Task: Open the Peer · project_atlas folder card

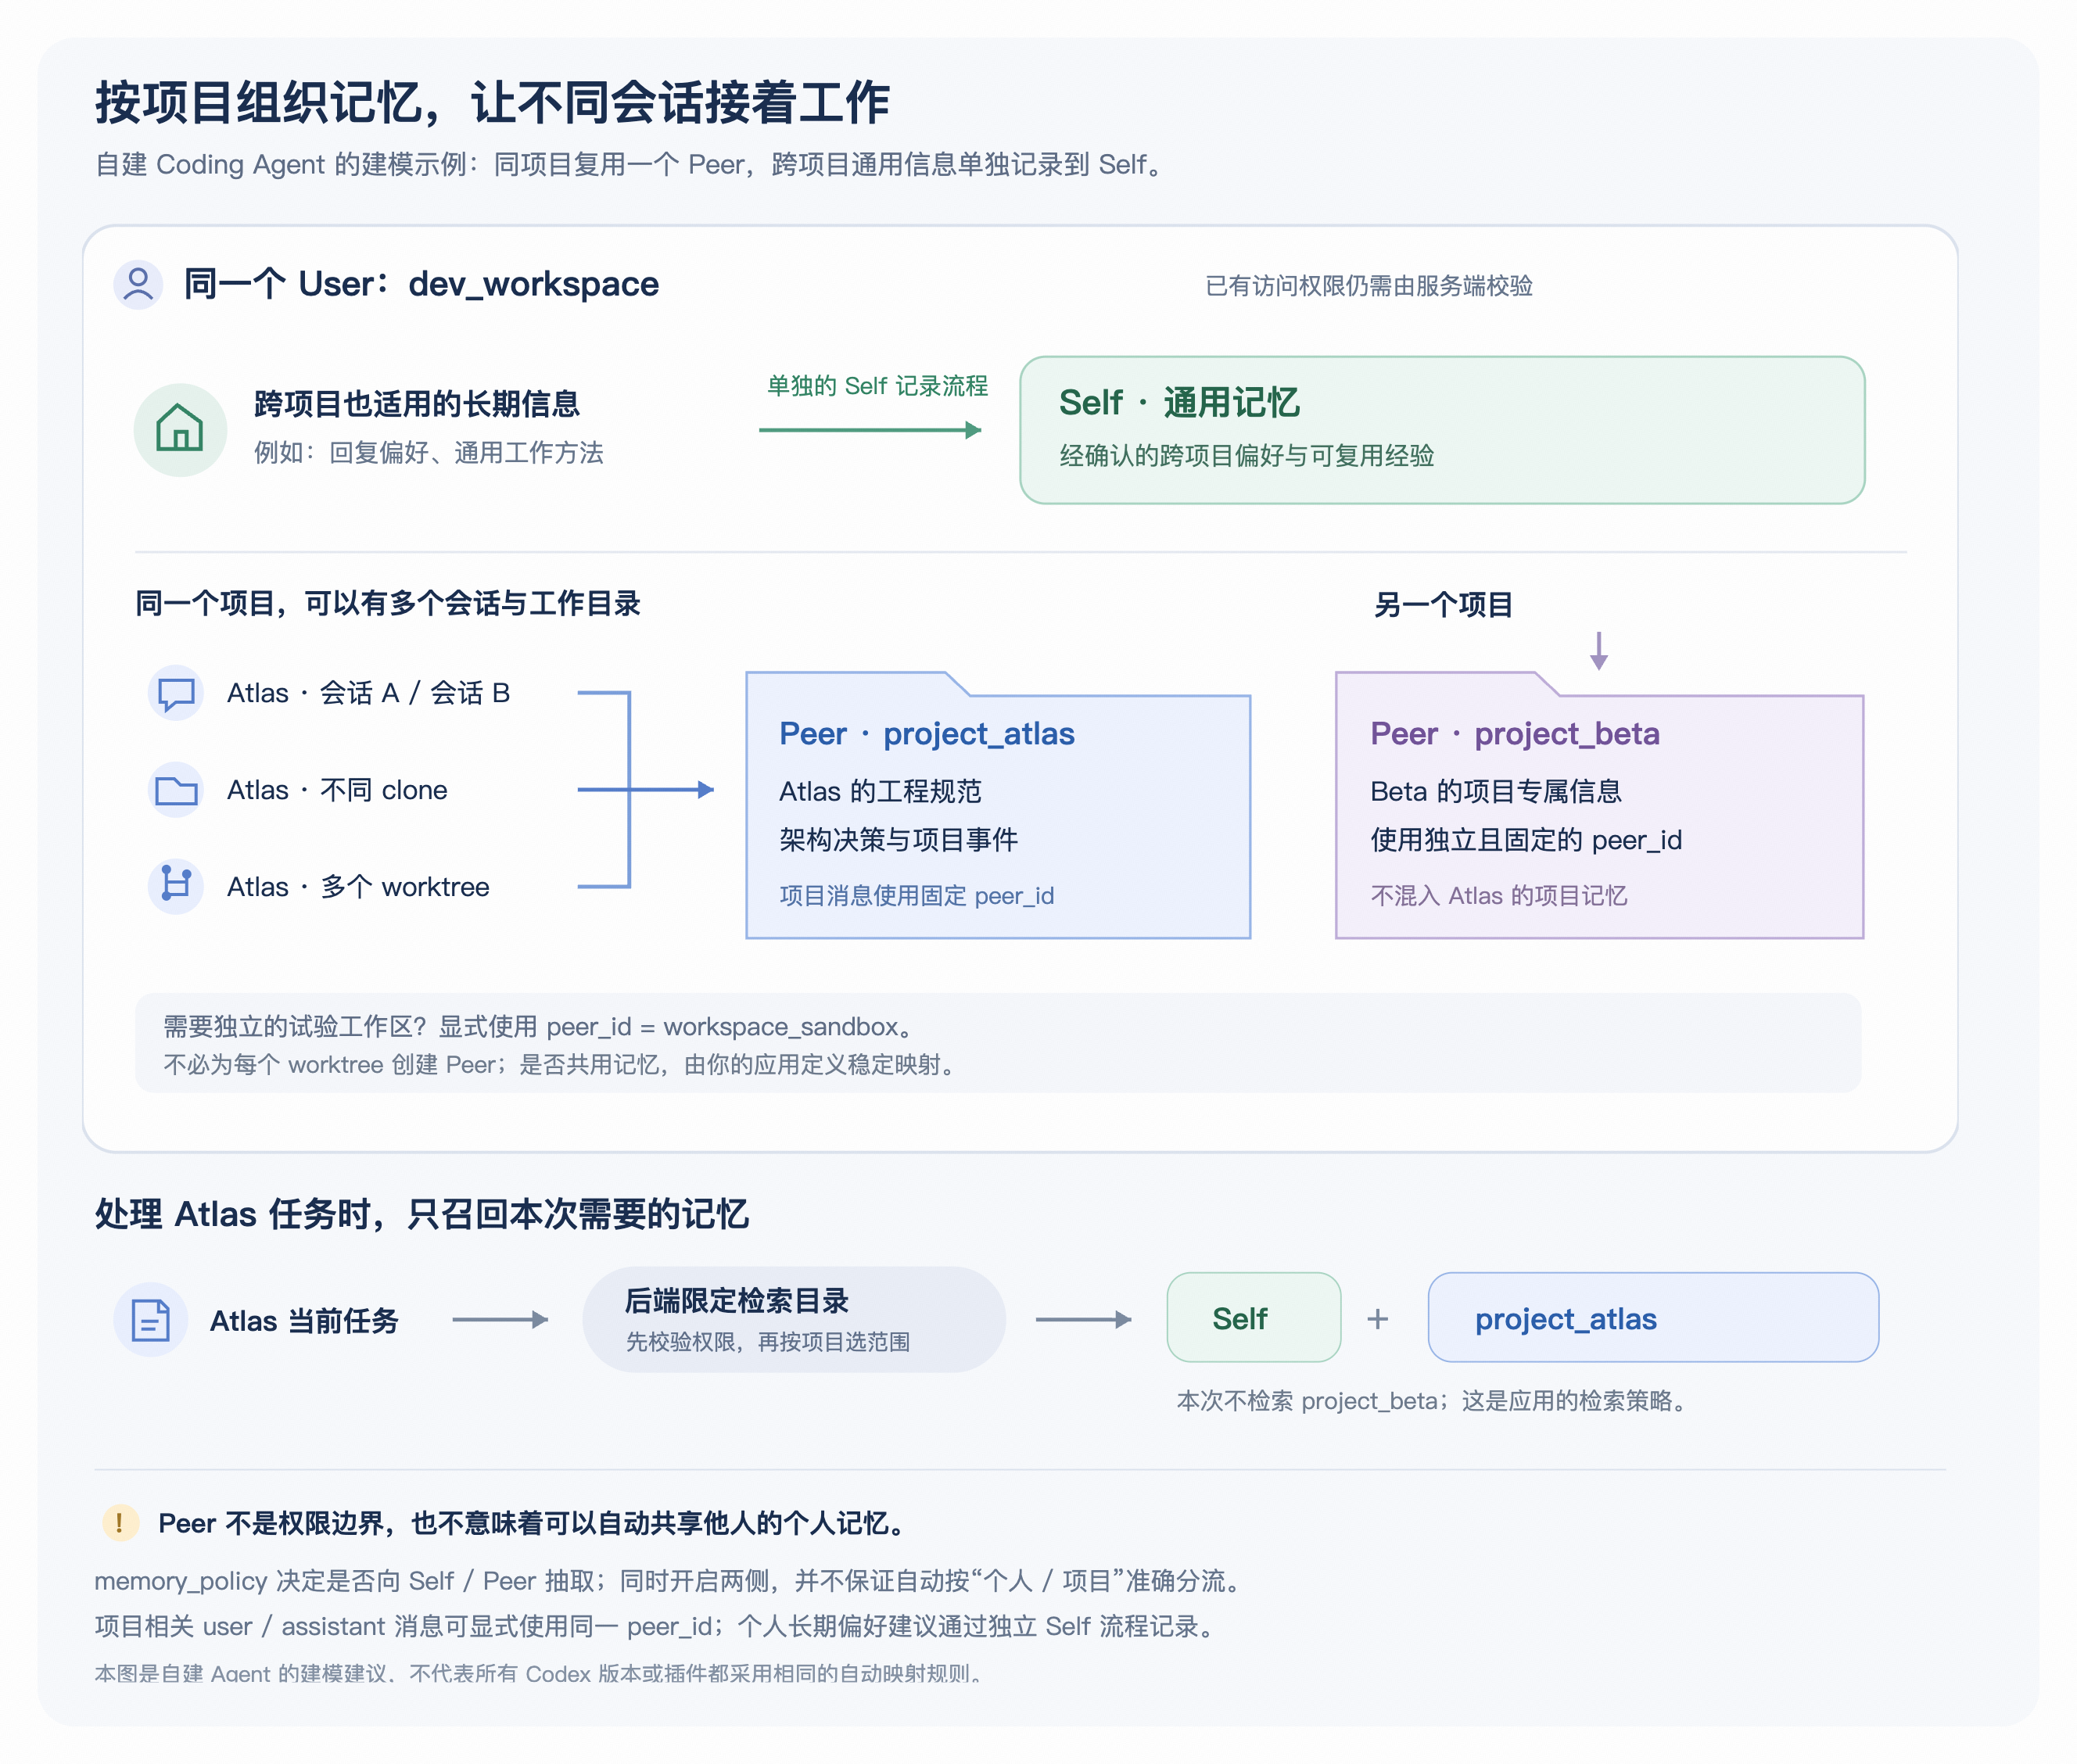Action: (x=998, y=805)
